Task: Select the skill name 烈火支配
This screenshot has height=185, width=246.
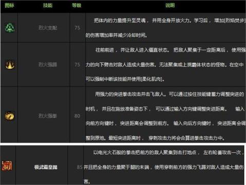Action: (48, 28)
